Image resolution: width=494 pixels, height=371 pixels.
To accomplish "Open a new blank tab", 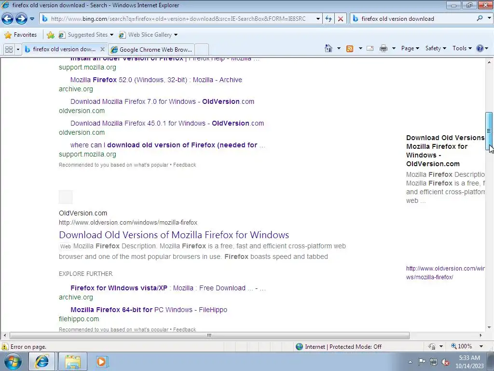I will click(x=202, y=50).
